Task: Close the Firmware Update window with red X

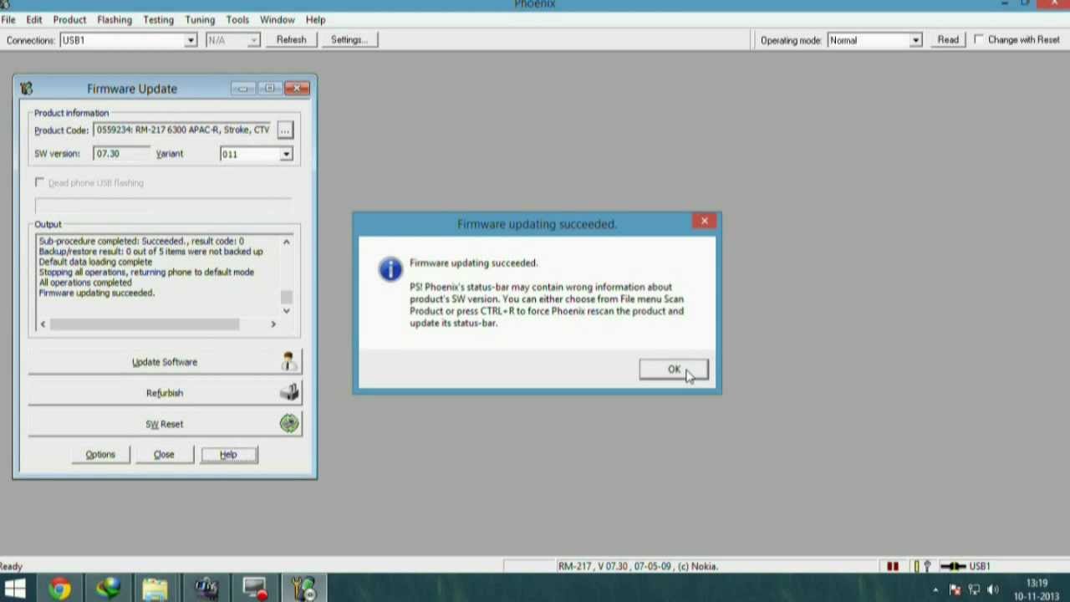Action: coord(298,89)
